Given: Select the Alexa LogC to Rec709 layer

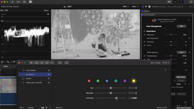Looking at the screenshot, I should click(35, 83).
